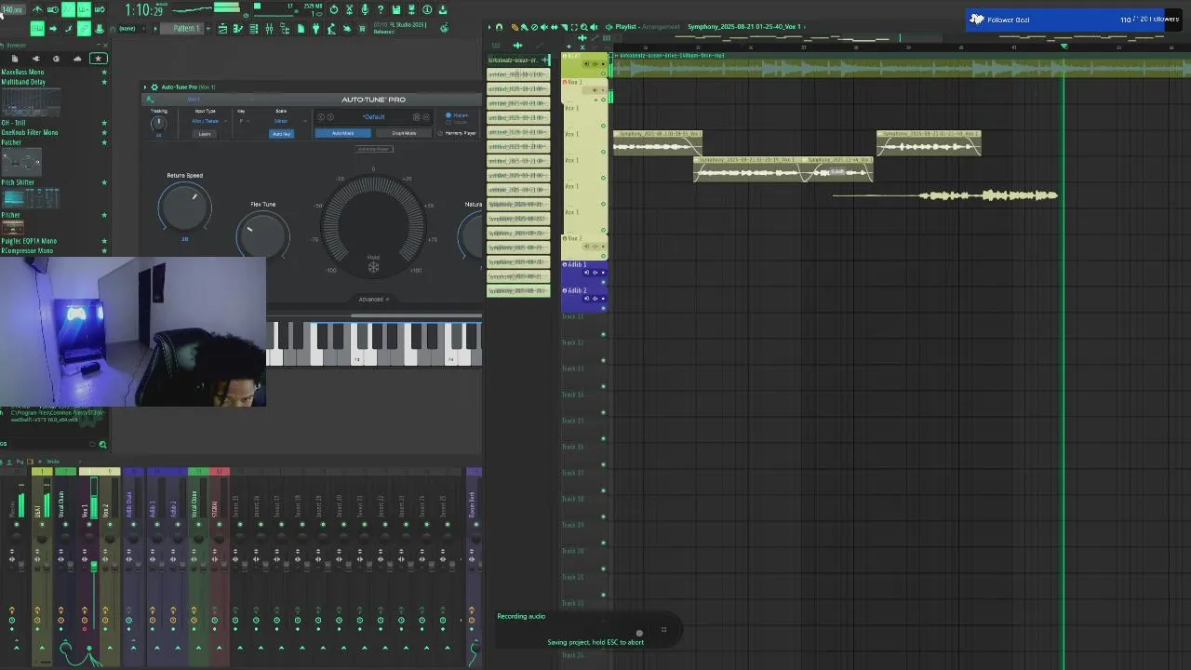Mute the Vox 1 playlist track
The width and height of the screenshot is (1191, 670).
click(603, 100)
